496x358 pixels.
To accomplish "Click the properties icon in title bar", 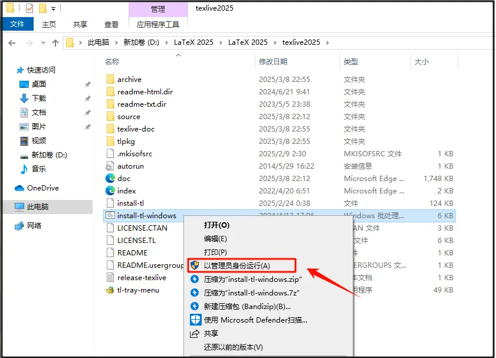I will [29, 8].
